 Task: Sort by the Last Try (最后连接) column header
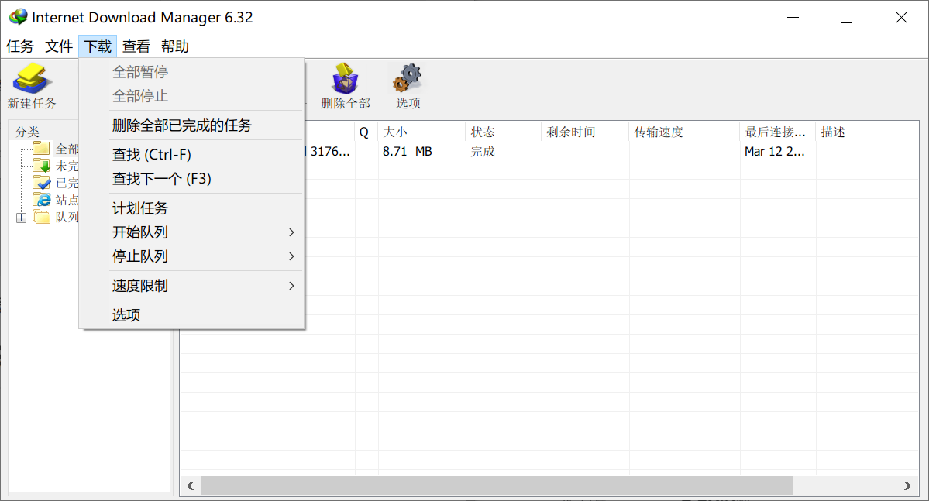(x=778, y=132)
